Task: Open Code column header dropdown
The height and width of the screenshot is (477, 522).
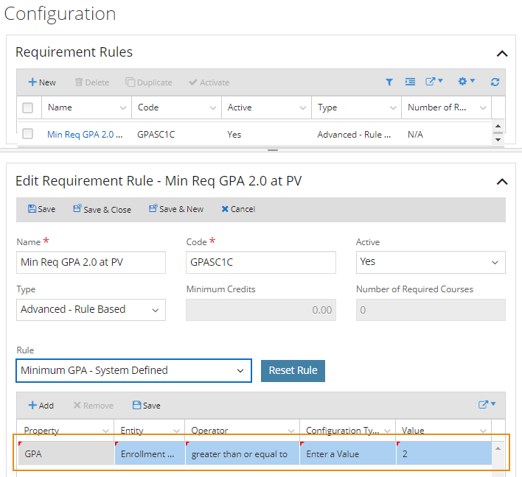Action: (x=213, y=107)
